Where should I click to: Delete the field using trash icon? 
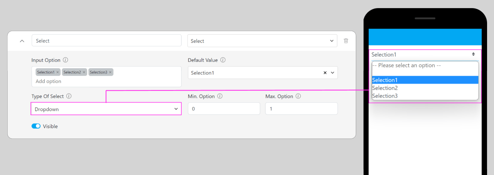click(x=346, y=41)
